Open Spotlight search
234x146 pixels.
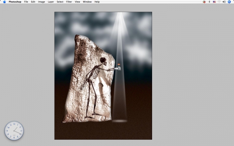229,2
